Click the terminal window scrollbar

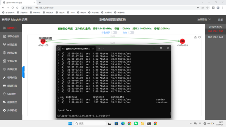pos(170,114)
